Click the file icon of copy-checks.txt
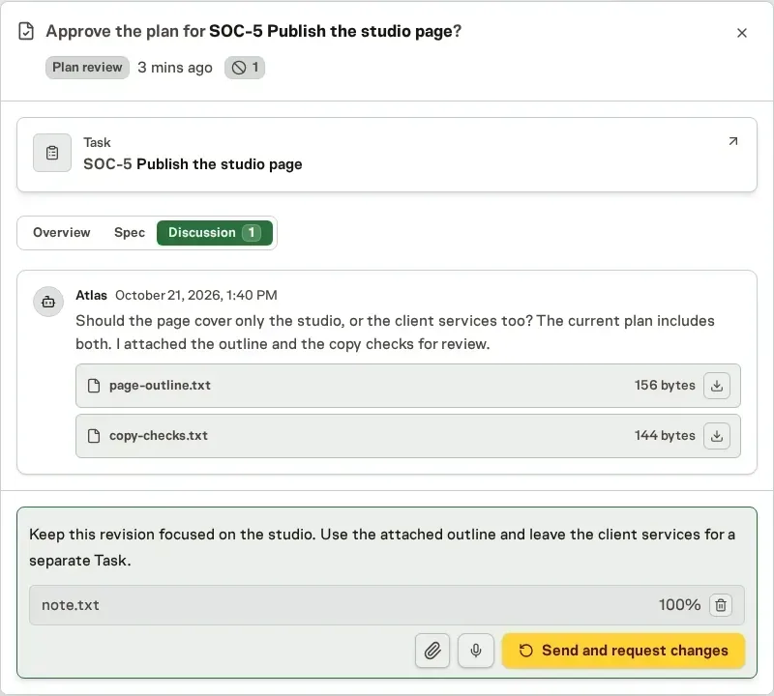This screenshot has width=774, height=696. tap(94, 436)
